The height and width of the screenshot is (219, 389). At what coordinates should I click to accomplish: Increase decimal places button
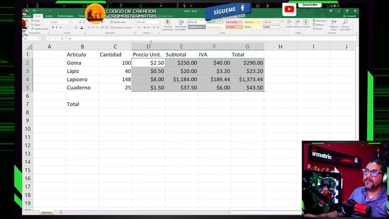pyautogui.click(x=154, y=27)
